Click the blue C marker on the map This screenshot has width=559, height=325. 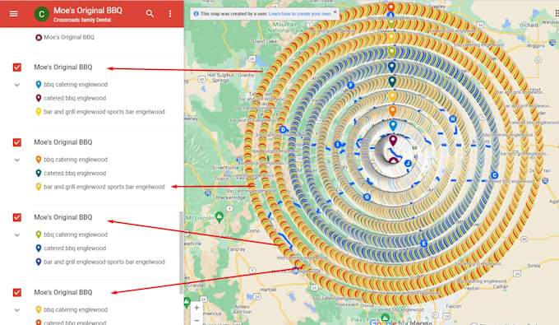coord(494,175)
